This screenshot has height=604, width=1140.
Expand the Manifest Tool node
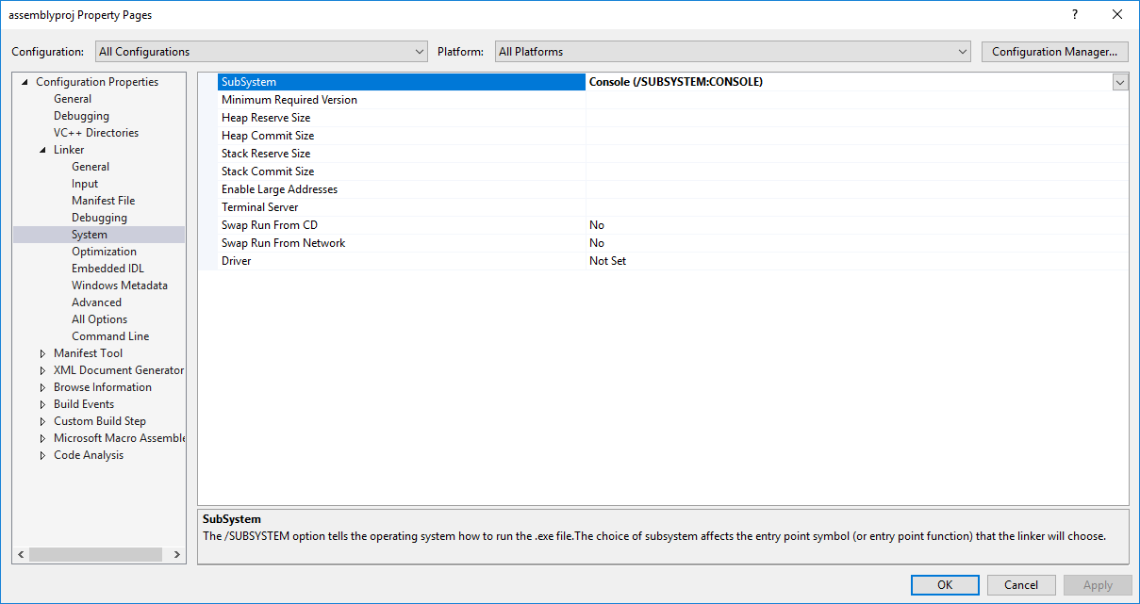[x=43, y=353]
